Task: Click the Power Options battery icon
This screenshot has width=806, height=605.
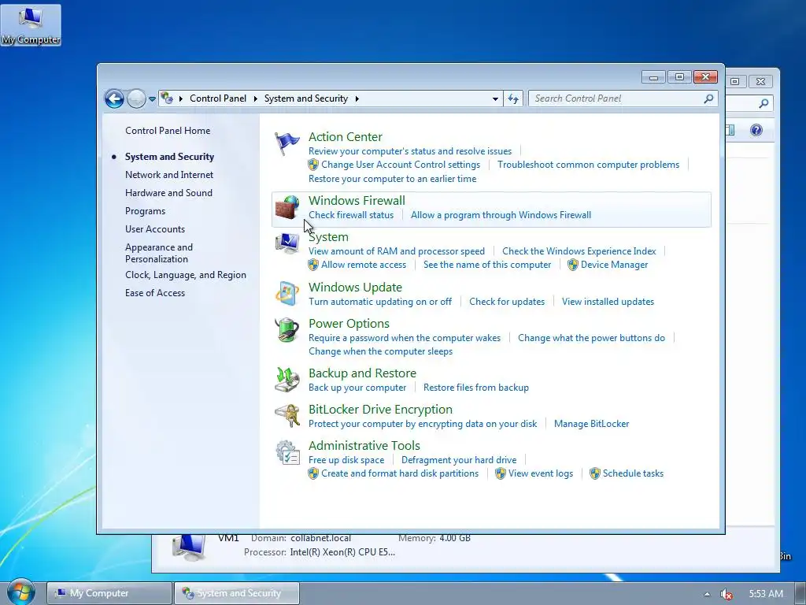Action: [x=287, y=330]
